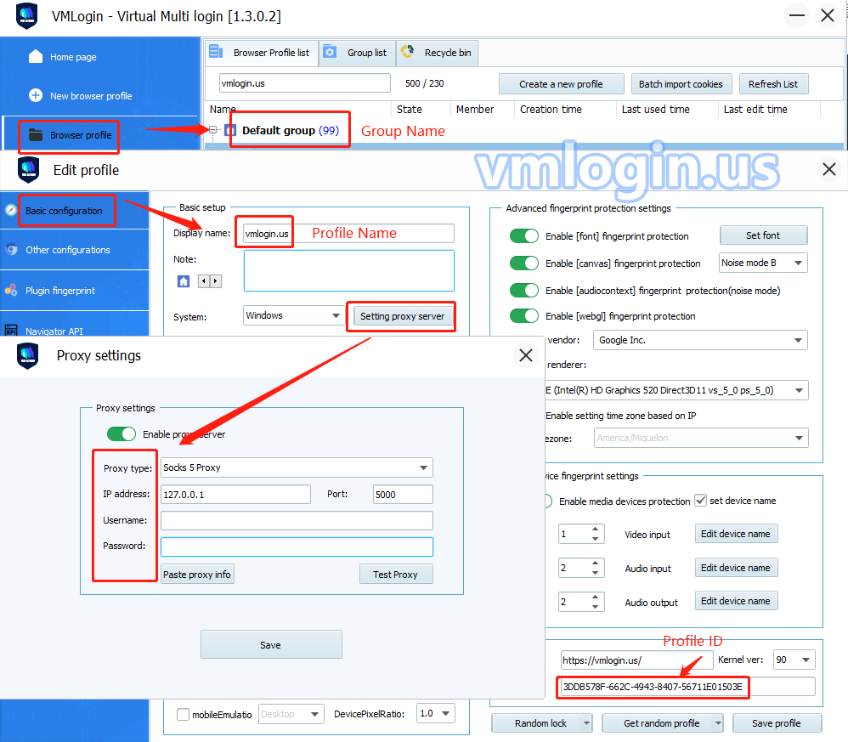Click the Paste proxy info button
848x742 pixels.
click(x=197, y=575)
